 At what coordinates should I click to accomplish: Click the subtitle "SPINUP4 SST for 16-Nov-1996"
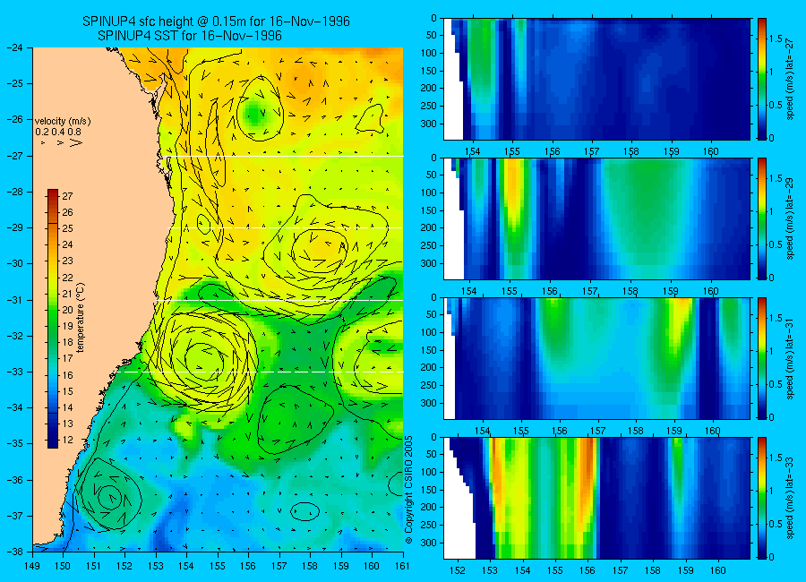coord(190,36)
